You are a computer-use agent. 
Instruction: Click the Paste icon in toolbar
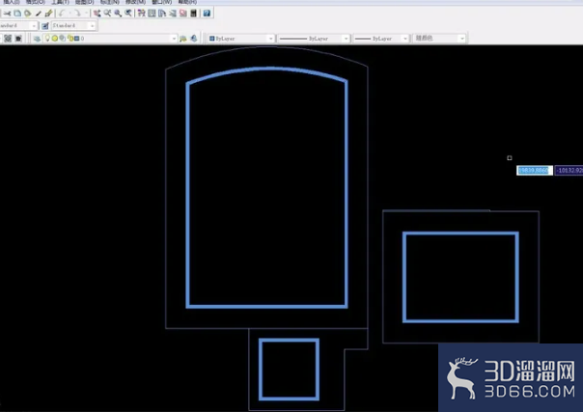click(28, 14)
